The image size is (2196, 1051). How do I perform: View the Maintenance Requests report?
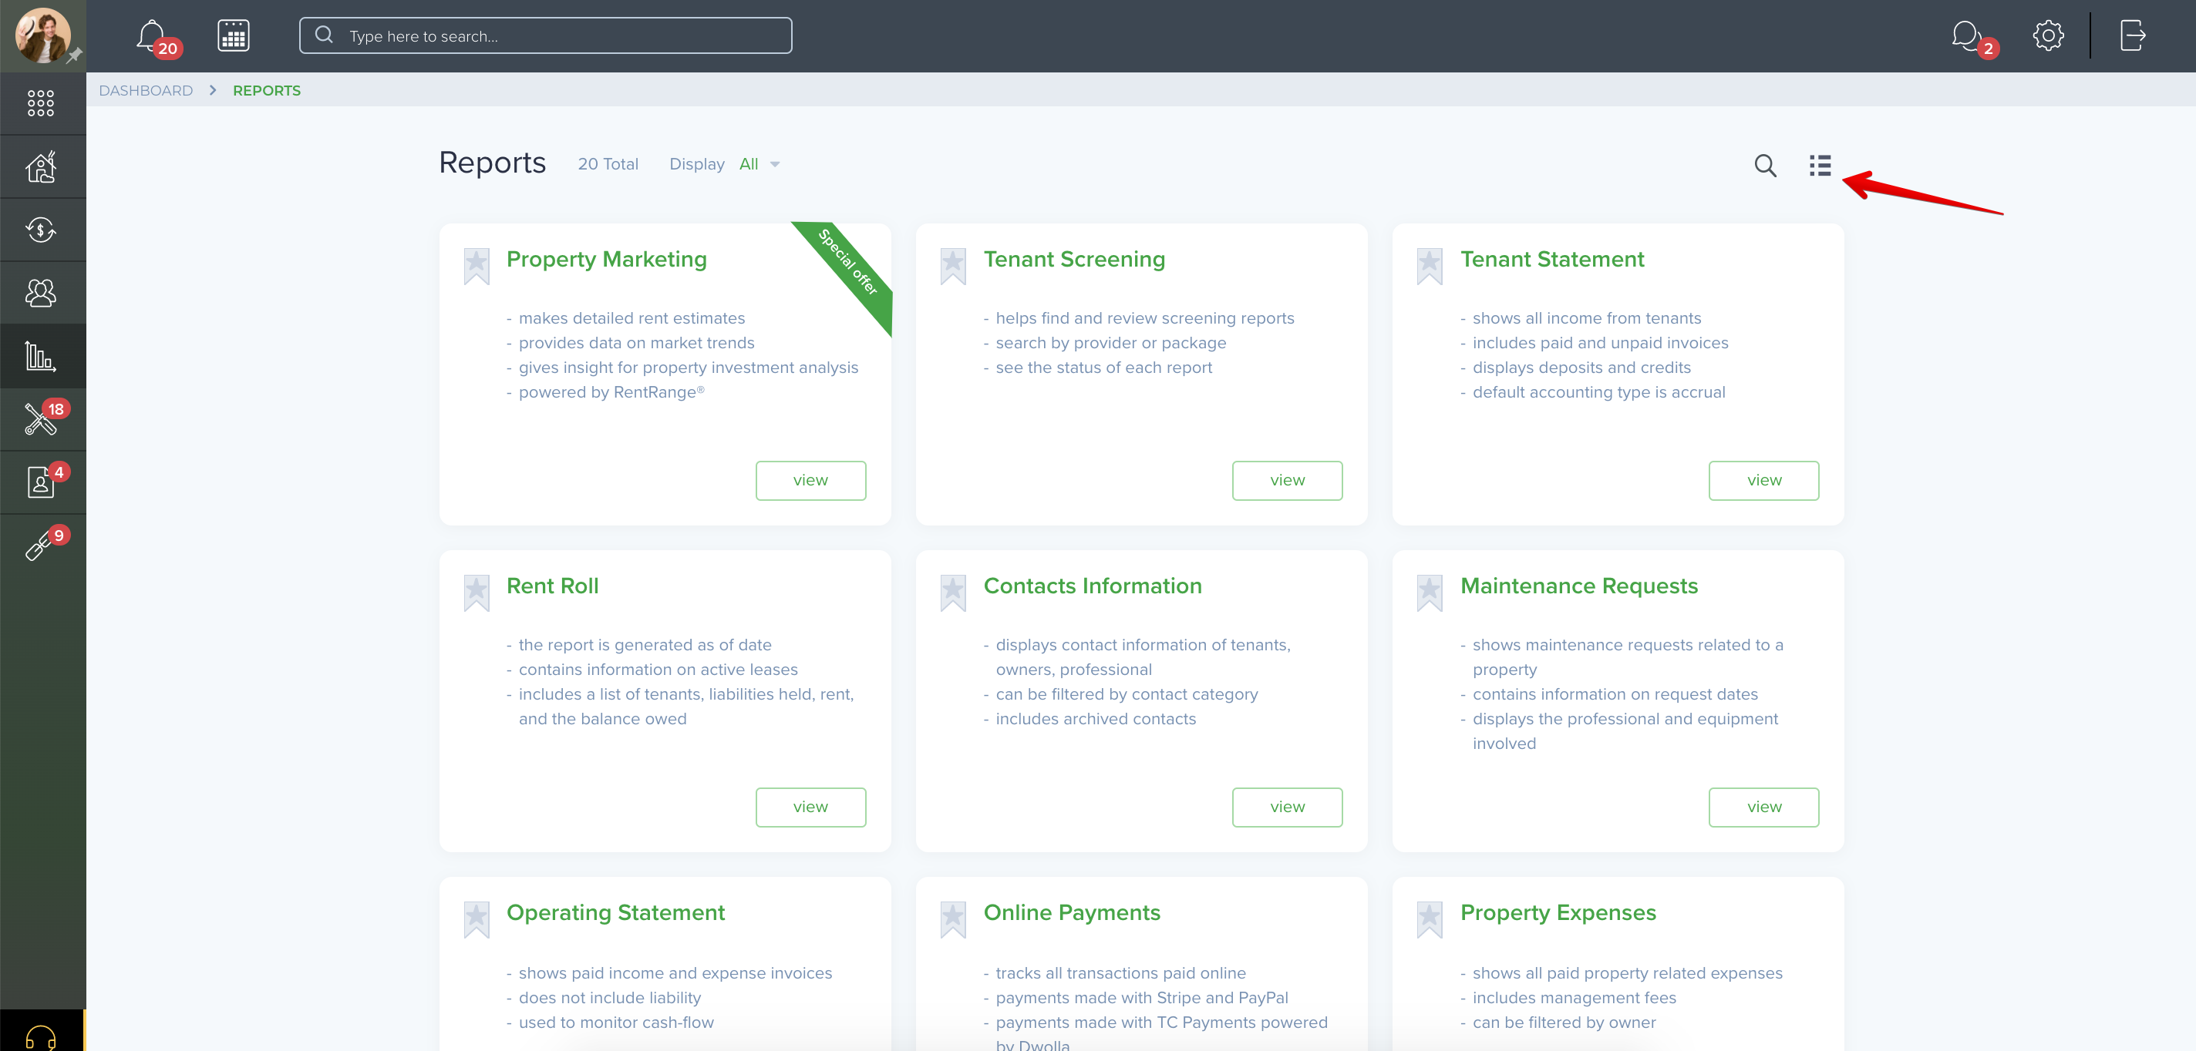pyautogui.click(x=1763, y=808)
